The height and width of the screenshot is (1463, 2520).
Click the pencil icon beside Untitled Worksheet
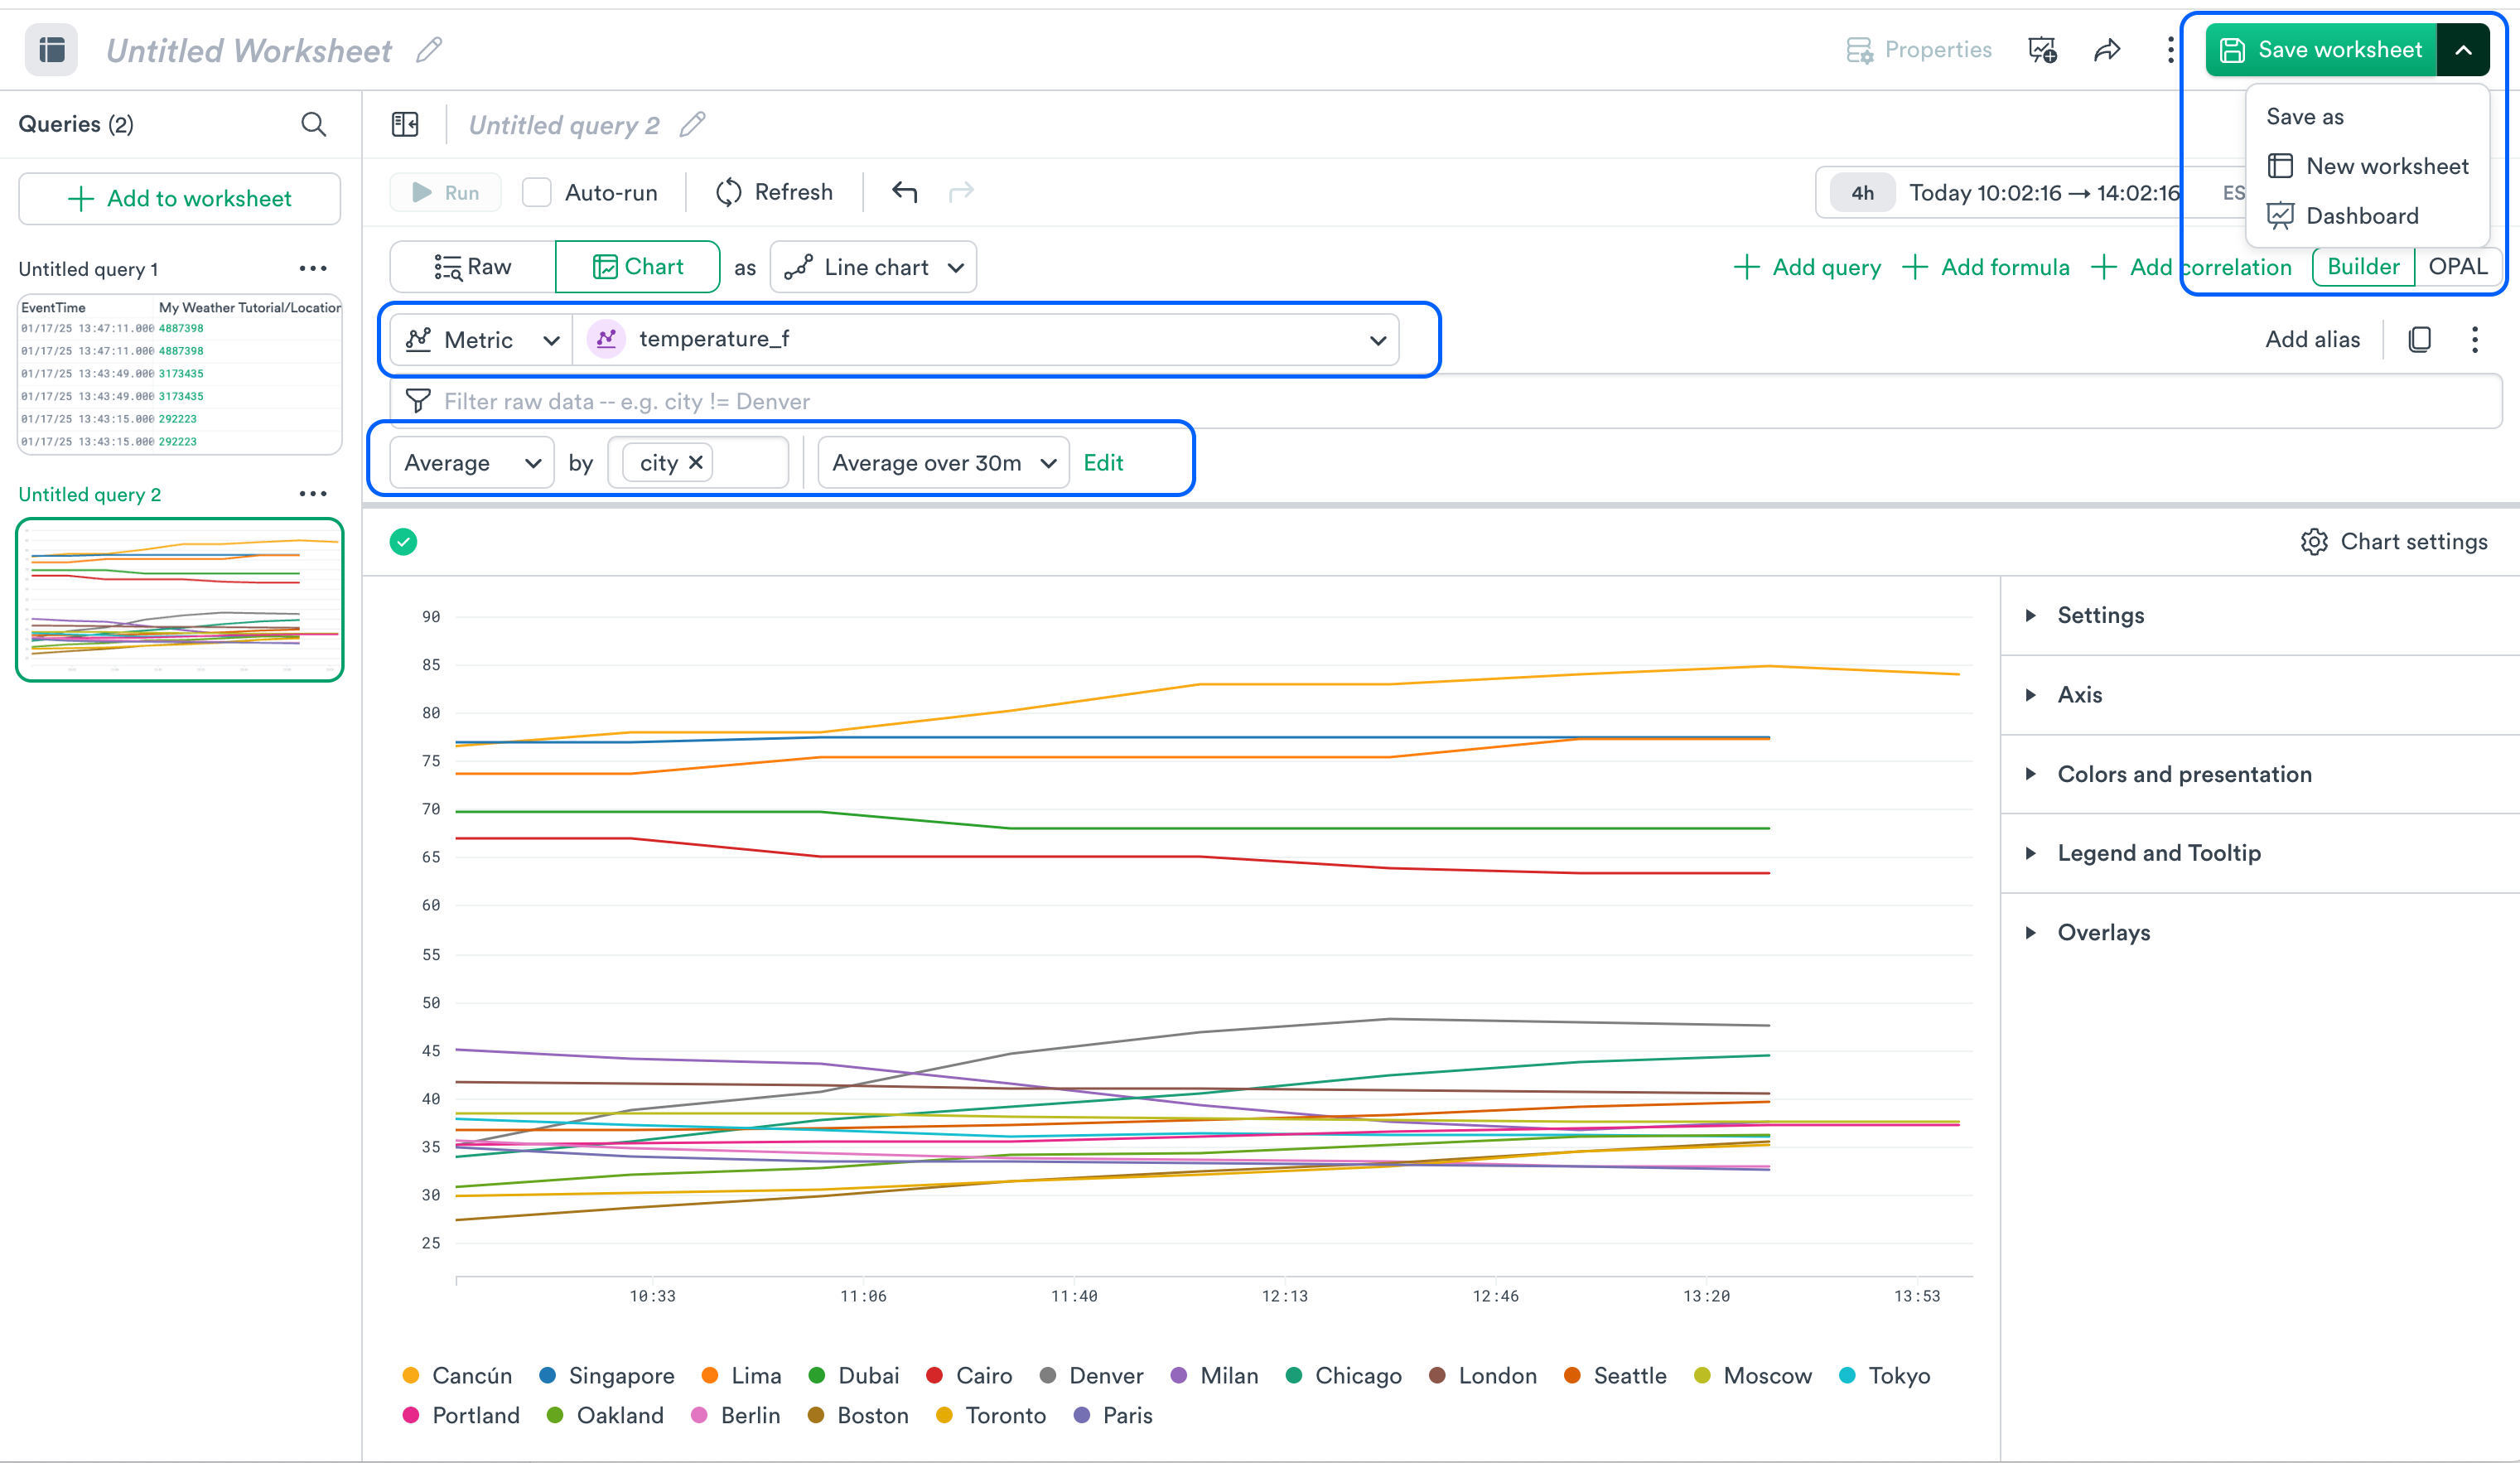(x=429, y=50)
